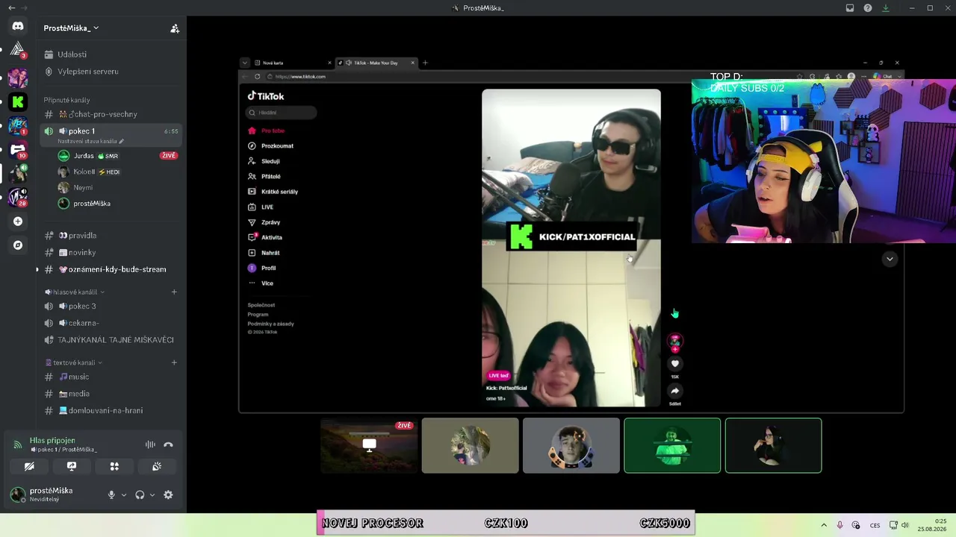Open the green Kick server icon
Viewport: 956px width, 537px height.
(x=18, y=101)
